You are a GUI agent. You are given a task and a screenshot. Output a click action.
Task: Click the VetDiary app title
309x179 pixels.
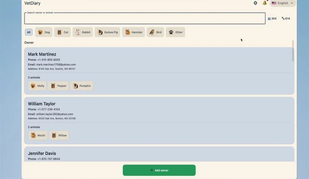click(x=32, y=3)
